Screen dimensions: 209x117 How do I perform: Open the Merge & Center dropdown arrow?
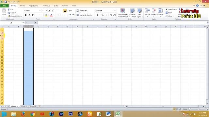coord(93,15)
